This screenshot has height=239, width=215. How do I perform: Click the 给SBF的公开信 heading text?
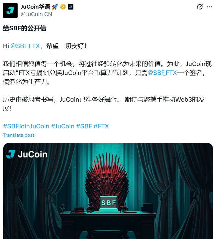point(25,28)
